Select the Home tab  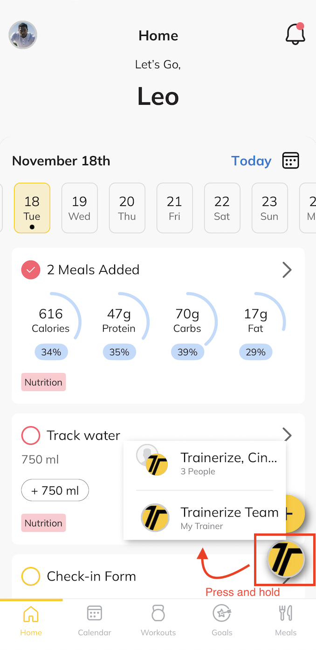coord(31,620)
